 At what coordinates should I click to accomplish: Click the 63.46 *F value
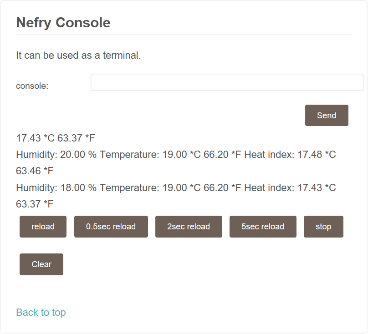(33, 171)
